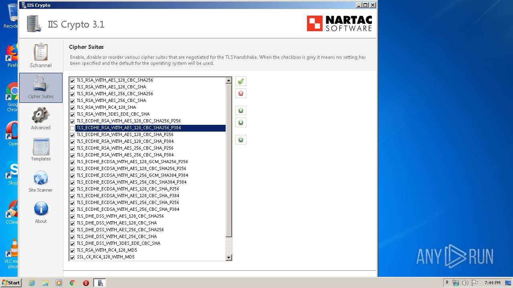Viewport: 513px width, 288px height.
Task: Select TLS_RSA_WITH_AES_128_CBC_SHA row text
Action: pyautogui.click(x=111, y=87)
